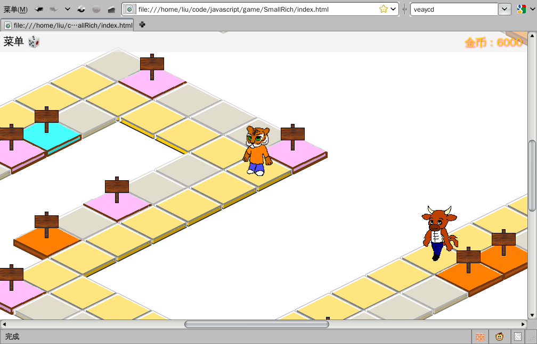This screenshot has width=537, height=344.
Task: Click the brick wall firewall status icon
Action: coord(480,337)
